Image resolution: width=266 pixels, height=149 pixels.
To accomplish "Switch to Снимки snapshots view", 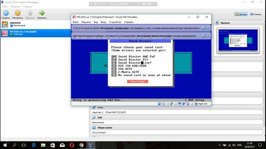I will click(x=256, y=14).
